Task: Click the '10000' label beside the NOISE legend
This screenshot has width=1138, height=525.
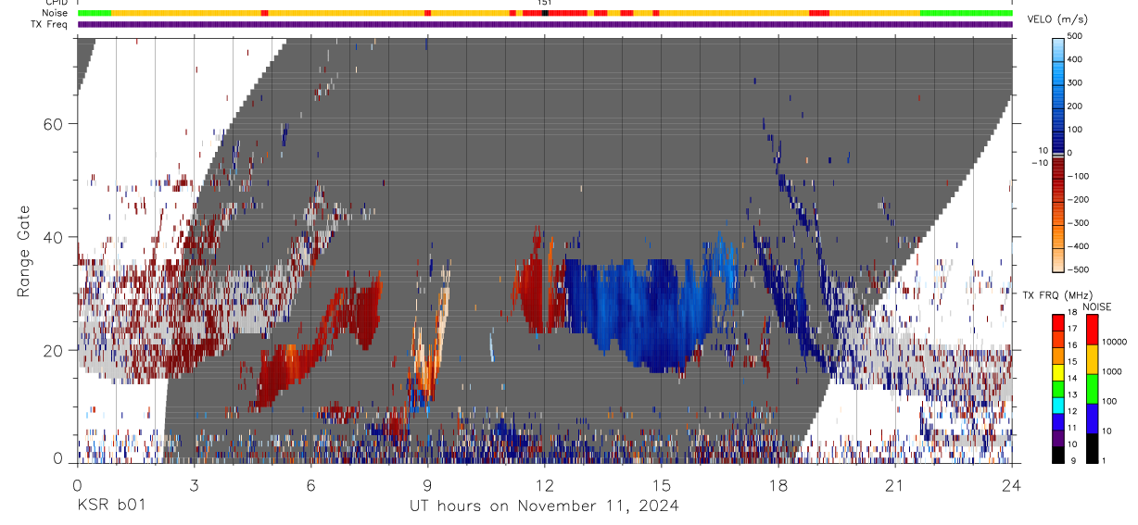Action: [1116, 343]
